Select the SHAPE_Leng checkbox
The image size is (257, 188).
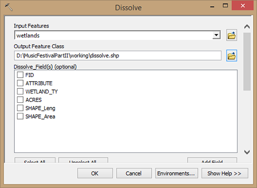pos(20,108)
